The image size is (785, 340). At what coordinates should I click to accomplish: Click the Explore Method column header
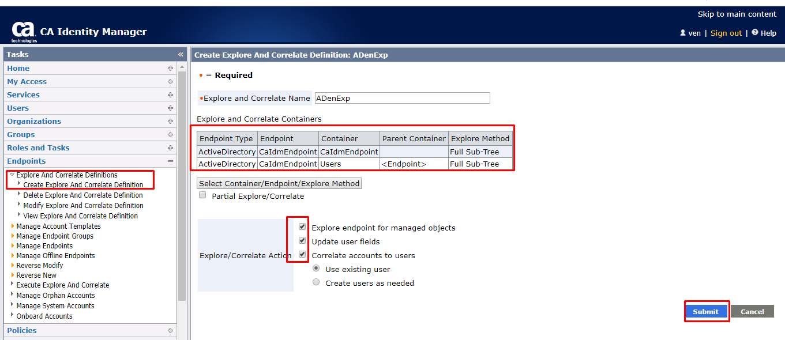[x=480, y=138]
